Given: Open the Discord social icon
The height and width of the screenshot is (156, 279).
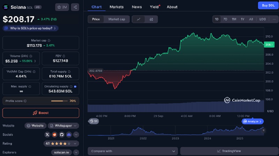Looking at the screenshot, I should click(69, 134).
